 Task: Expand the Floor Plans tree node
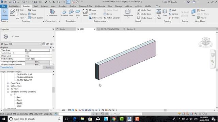pos(8,83)
